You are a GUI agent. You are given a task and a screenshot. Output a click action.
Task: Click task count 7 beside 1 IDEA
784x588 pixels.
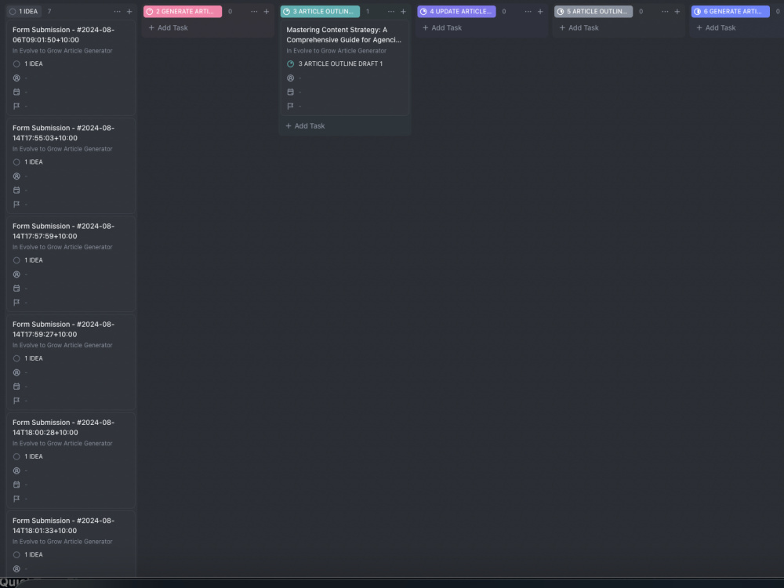[x=49, y=12]
